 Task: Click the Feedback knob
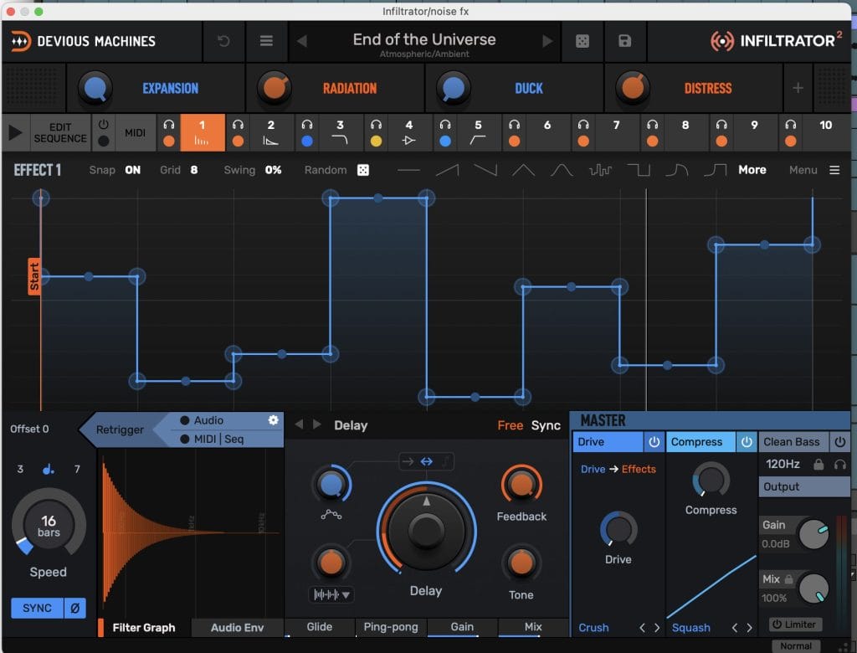click(x=521, y=484)
